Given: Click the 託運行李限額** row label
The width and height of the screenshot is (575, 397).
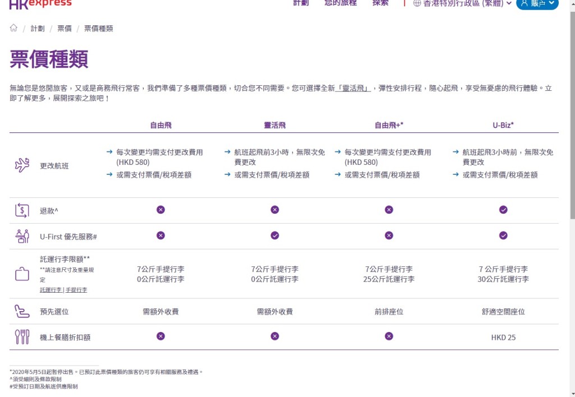Looking at the screenshot, I should [x=65, y=259].
